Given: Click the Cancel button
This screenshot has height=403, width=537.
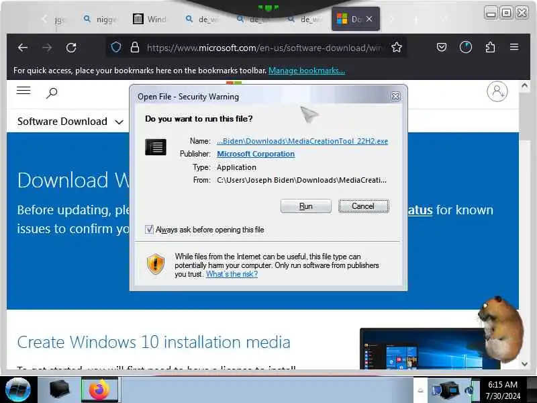Looking at the screenshot, I should tap(363, 206).
